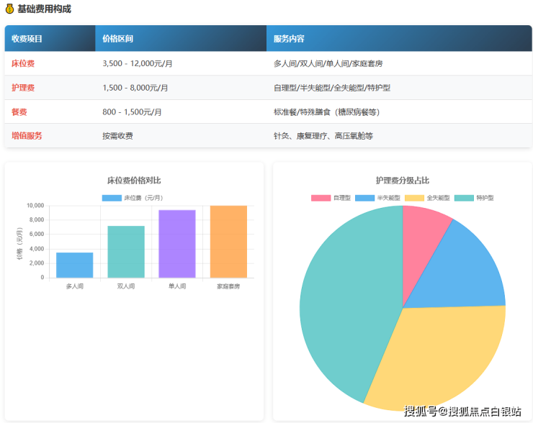The image size is (533, 423).
Task: Select the 床位费 row label
Action: point(23,63)
